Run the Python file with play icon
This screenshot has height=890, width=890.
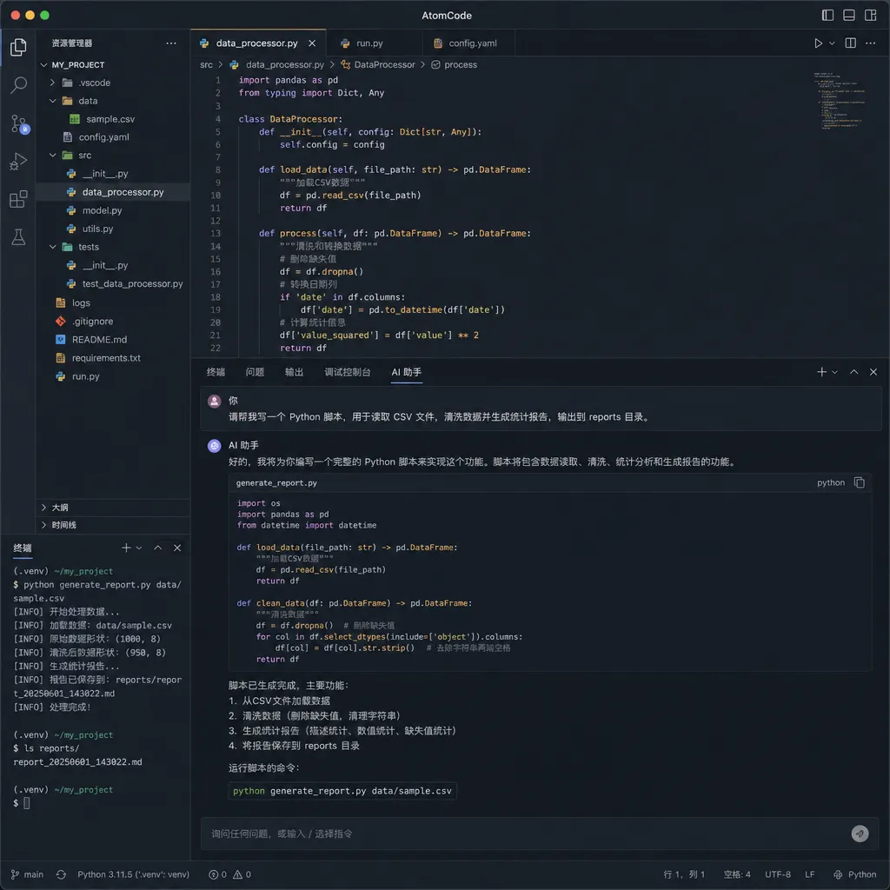818,43
